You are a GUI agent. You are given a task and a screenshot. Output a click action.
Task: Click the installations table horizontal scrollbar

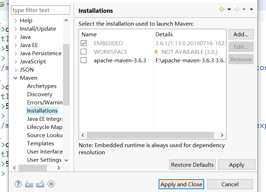[150, 135]
